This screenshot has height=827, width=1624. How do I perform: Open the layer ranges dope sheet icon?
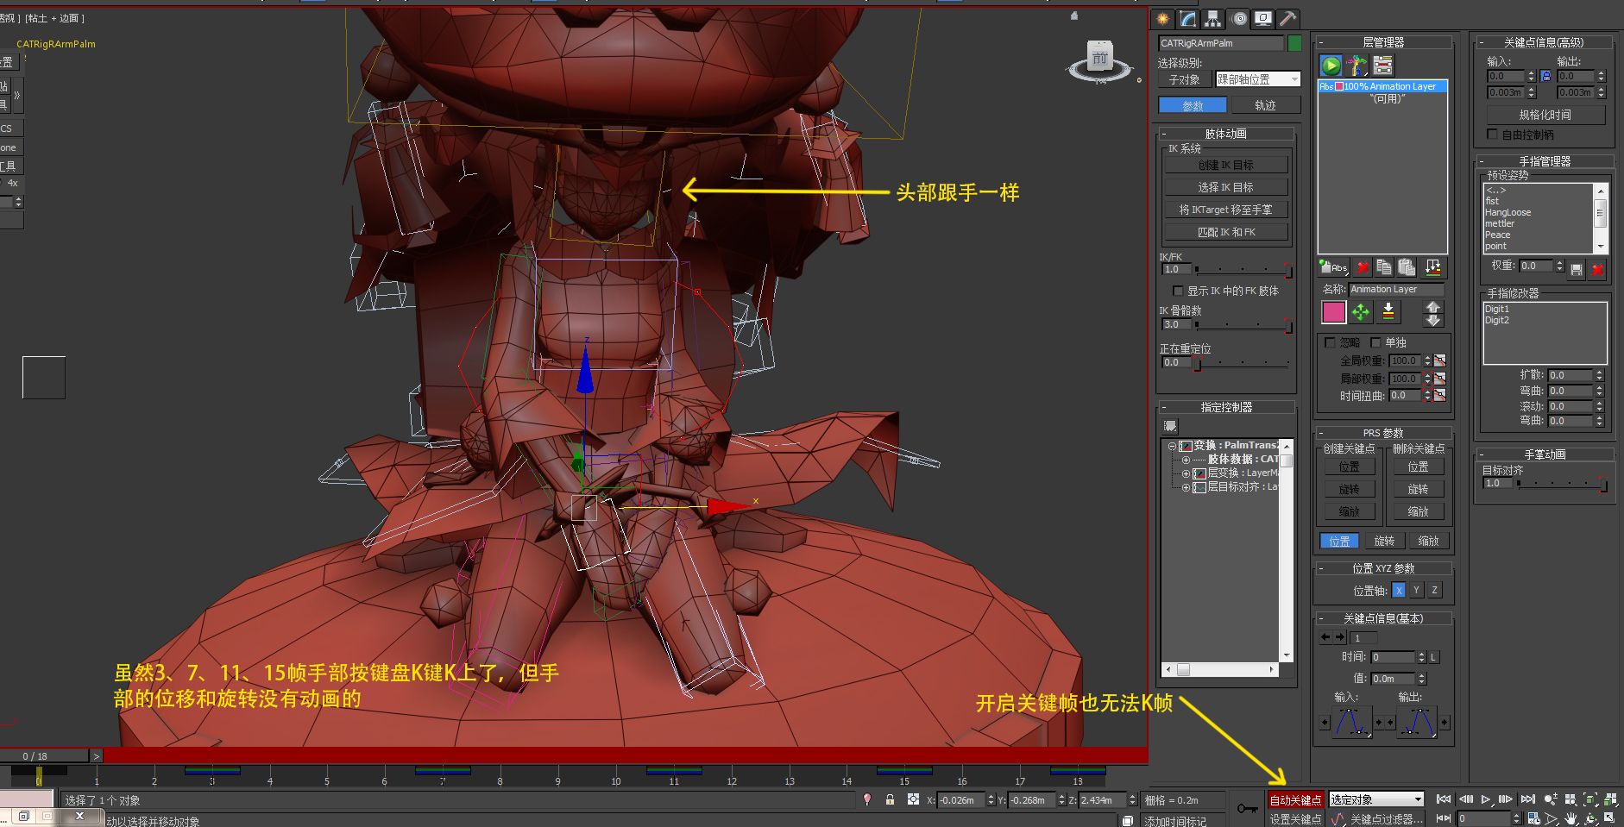click(x=1382, y=66)
